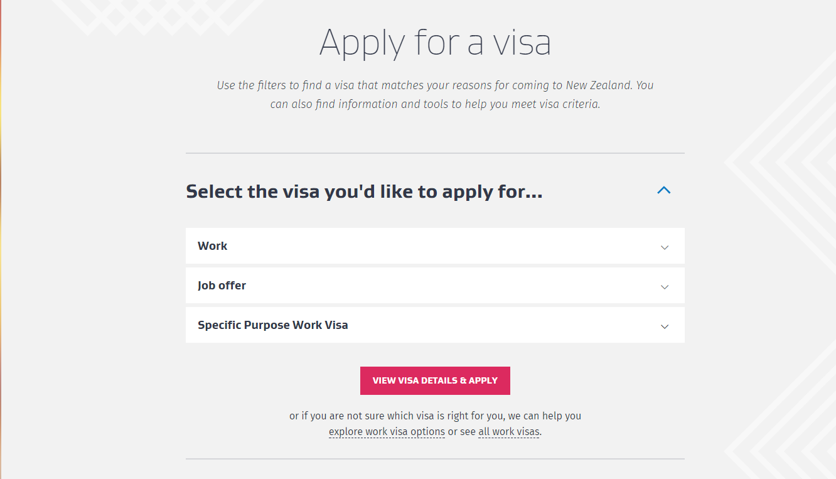Click the italic intro paragraph about filters
This screenshot has height=479, width=836.
point(435,95)
